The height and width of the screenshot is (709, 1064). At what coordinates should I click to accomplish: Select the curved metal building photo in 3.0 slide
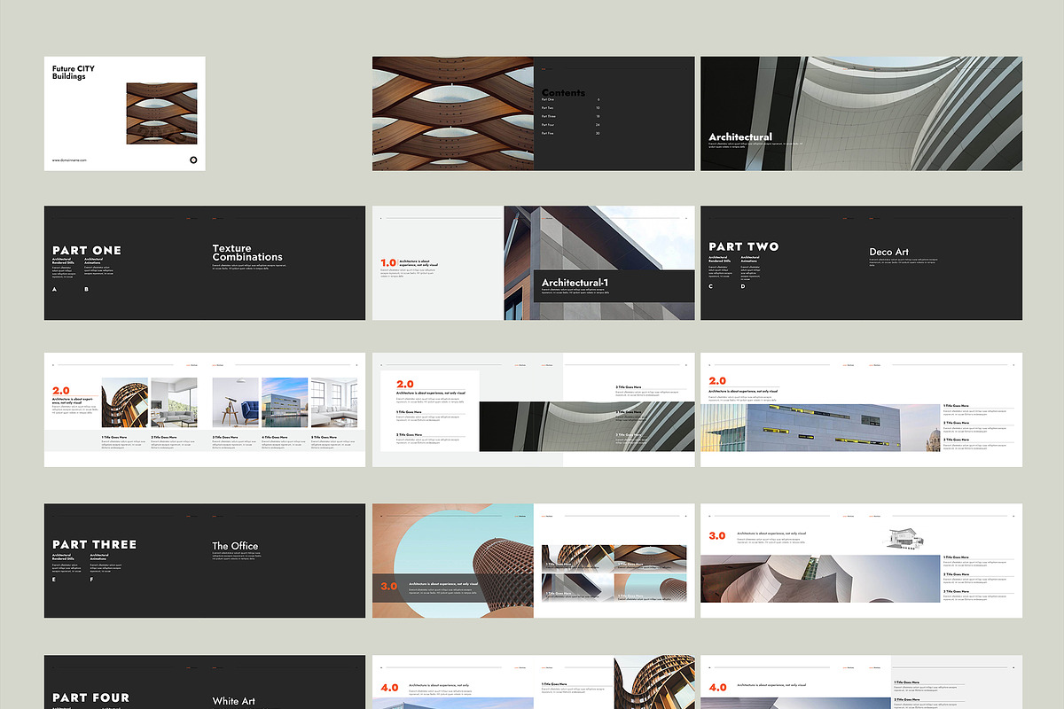coord(821,579)
